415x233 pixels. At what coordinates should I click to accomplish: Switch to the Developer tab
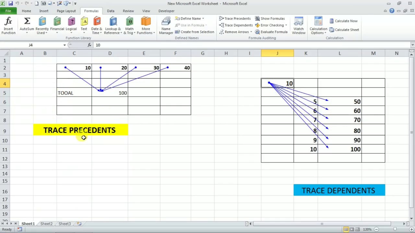click(166, 11)
